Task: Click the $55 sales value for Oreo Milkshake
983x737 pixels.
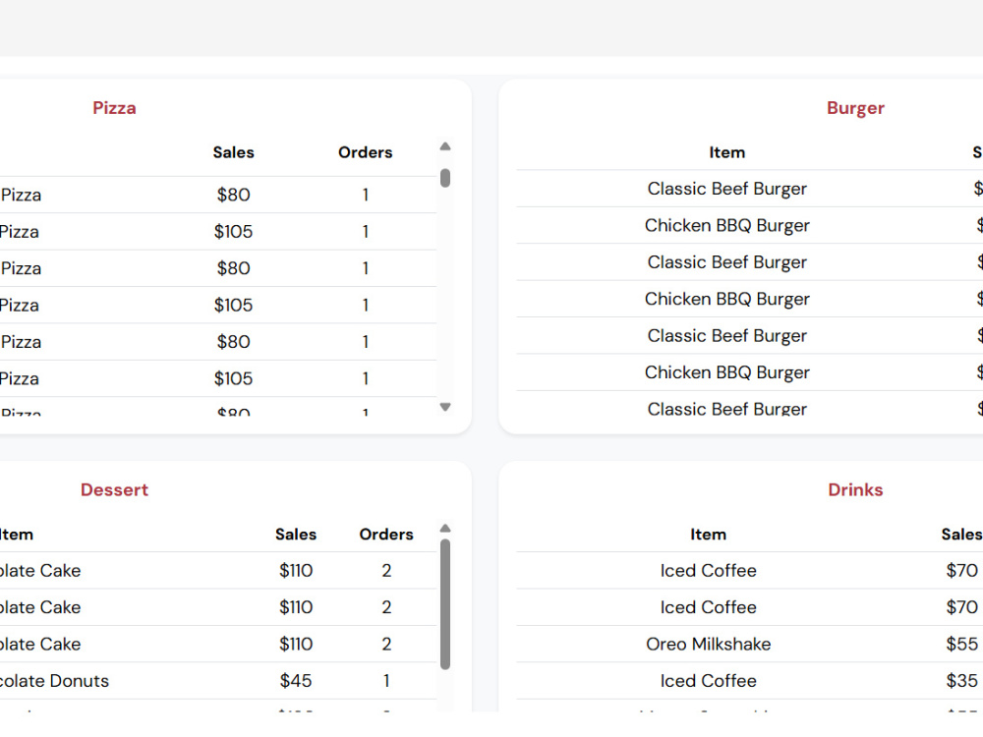Action: [961, 644]
